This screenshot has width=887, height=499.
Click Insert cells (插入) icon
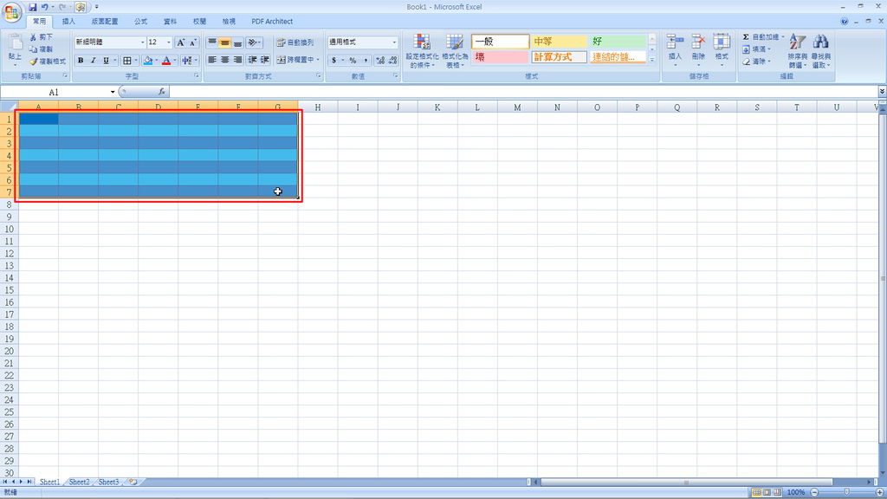pos(675,42)
